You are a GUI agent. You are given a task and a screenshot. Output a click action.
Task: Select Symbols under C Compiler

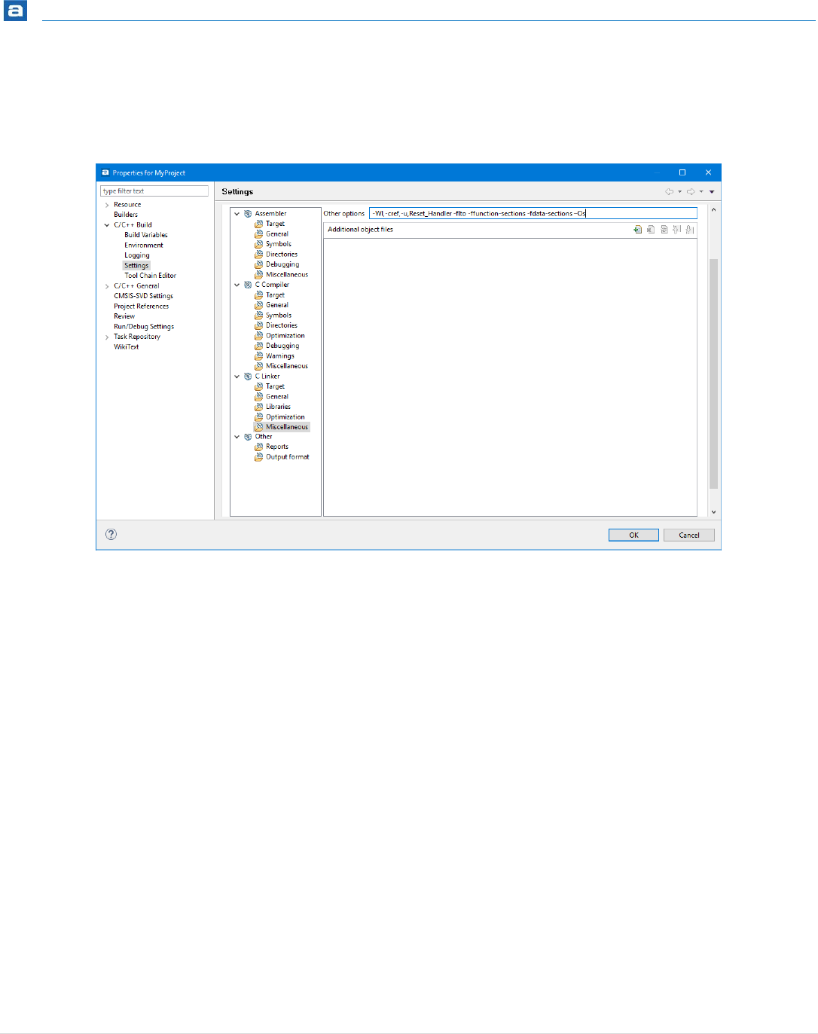pyautogui.click(x=278, y=316)
